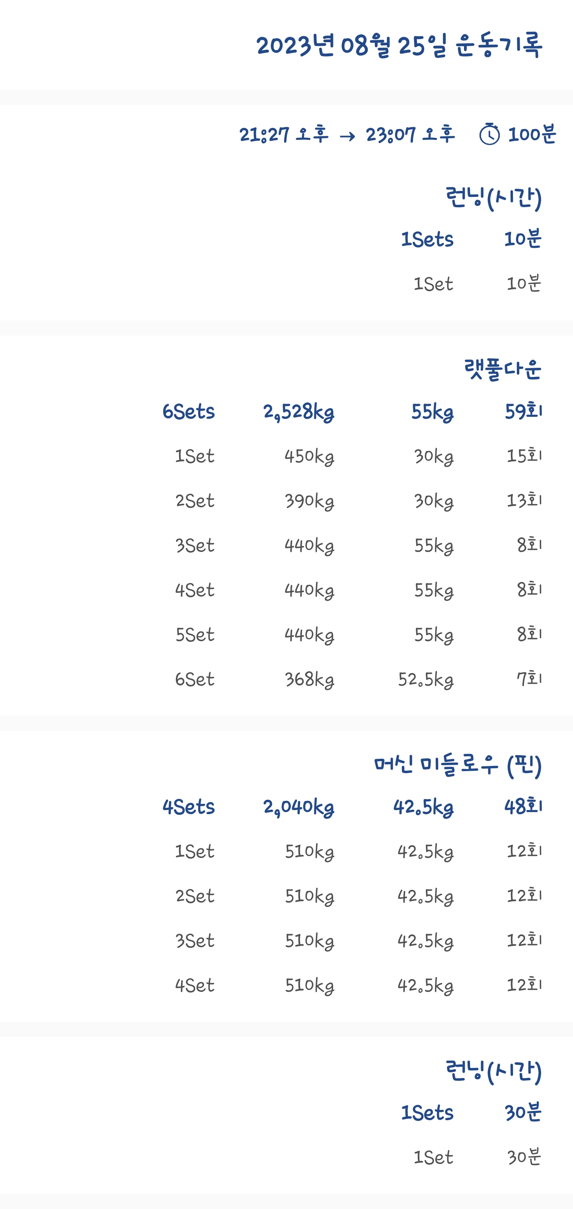Select the 21:27 오후 start time
This screenshot has width=573, height=1209.
(x=284, y=135)
